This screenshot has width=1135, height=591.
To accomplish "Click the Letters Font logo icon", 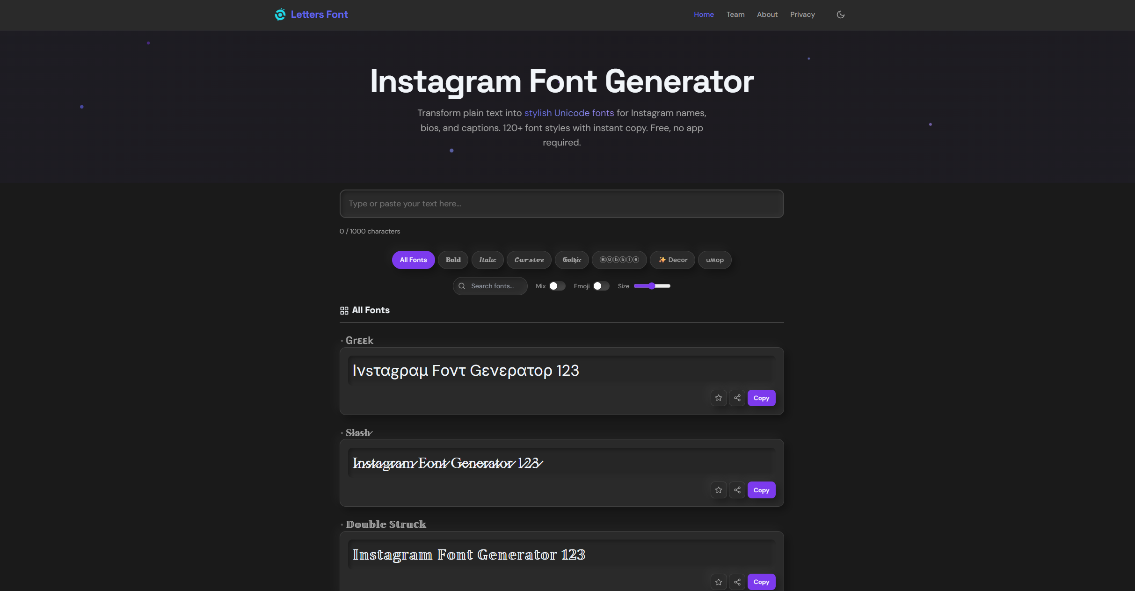I will coord(280,15).
